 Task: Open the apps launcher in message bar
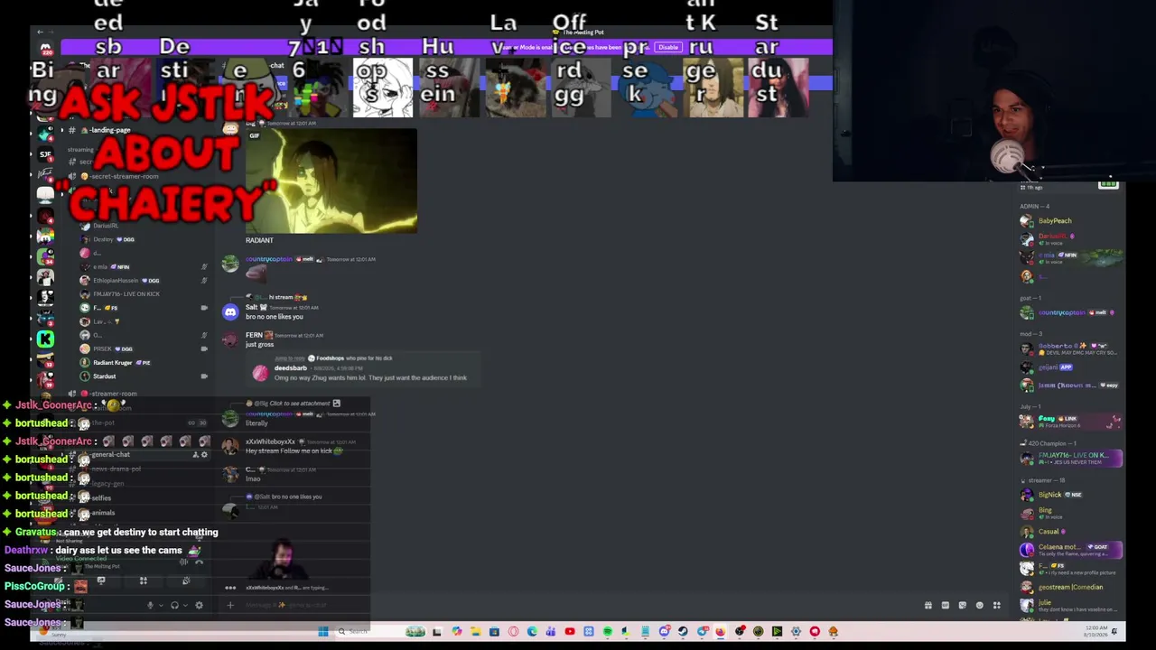(996, 605)
